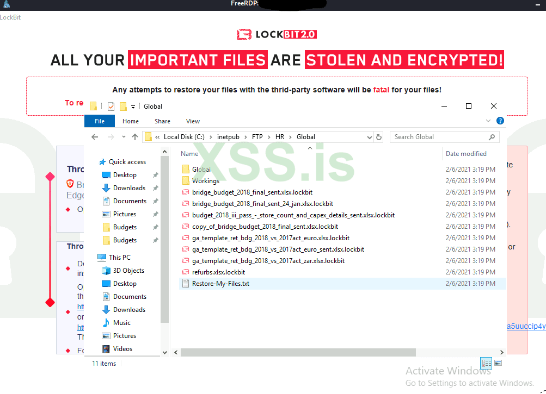The image size is (546, 394).
Task: Click the Explorer folder icon in title bar
Action: tap(93, 107)
